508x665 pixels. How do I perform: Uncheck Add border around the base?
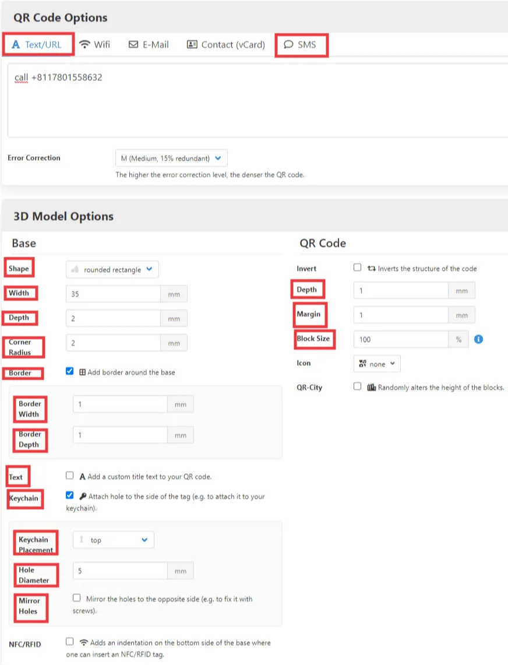pyautogui.click(x=70, y=371)
